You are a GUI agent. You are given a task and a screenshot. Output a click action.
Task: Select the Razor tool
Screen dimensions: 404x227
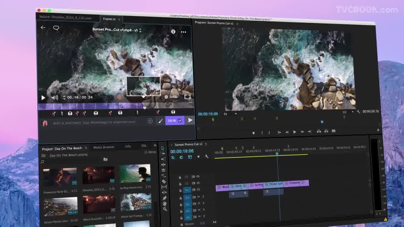[164, 181]
